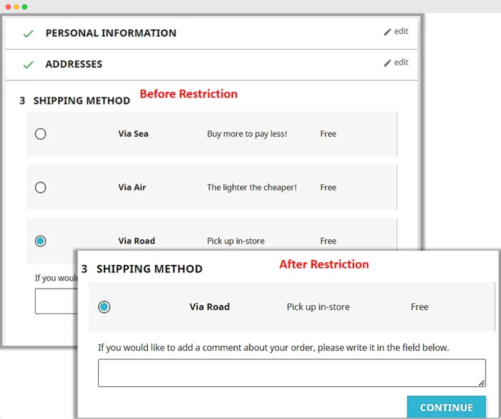Click the resize handle of comment box
This screenshot has width=501, height=419.
point(482,383)
